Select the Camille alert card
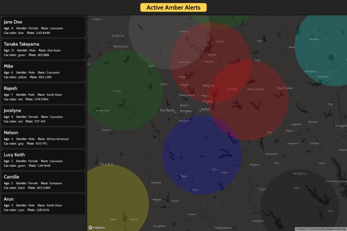 [x=43, y=182]
